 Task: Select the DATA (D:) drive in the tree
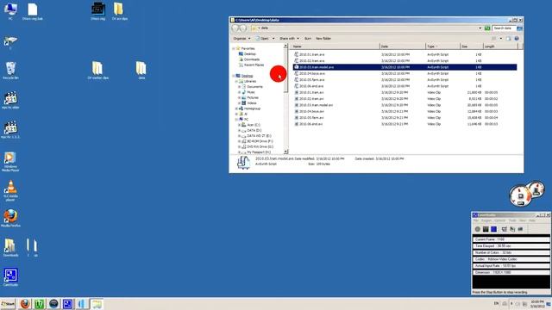coord(251,130)
